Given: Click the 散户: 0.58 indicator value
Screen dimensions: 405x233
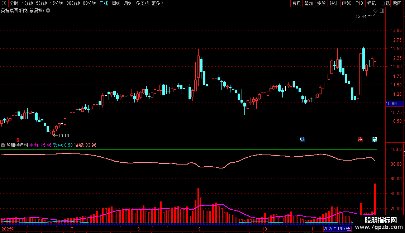Looking at the screenshot, I should click(63, 145).
